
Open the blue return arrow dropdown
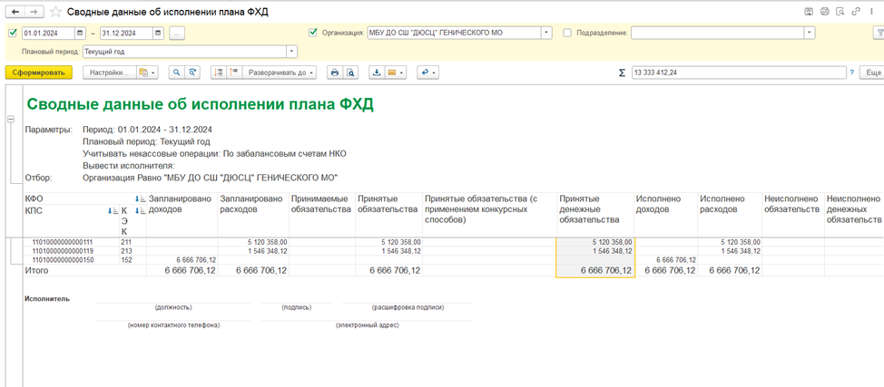[427, 73]
